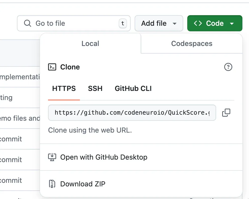Screen dimensions: 249x199
Task: Switch to the Codespaces tab
Action: pyautogui.click(x=192, y=43)
